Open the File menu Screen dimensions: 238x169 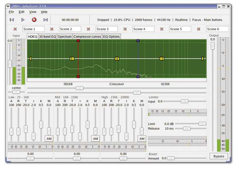pyautogui.click(x=11, y=12)
